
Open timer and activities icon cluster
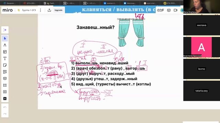point(161,10)
